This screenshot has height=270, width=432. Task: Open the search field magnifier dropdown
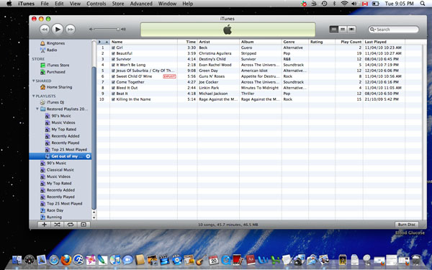point(372,30)
